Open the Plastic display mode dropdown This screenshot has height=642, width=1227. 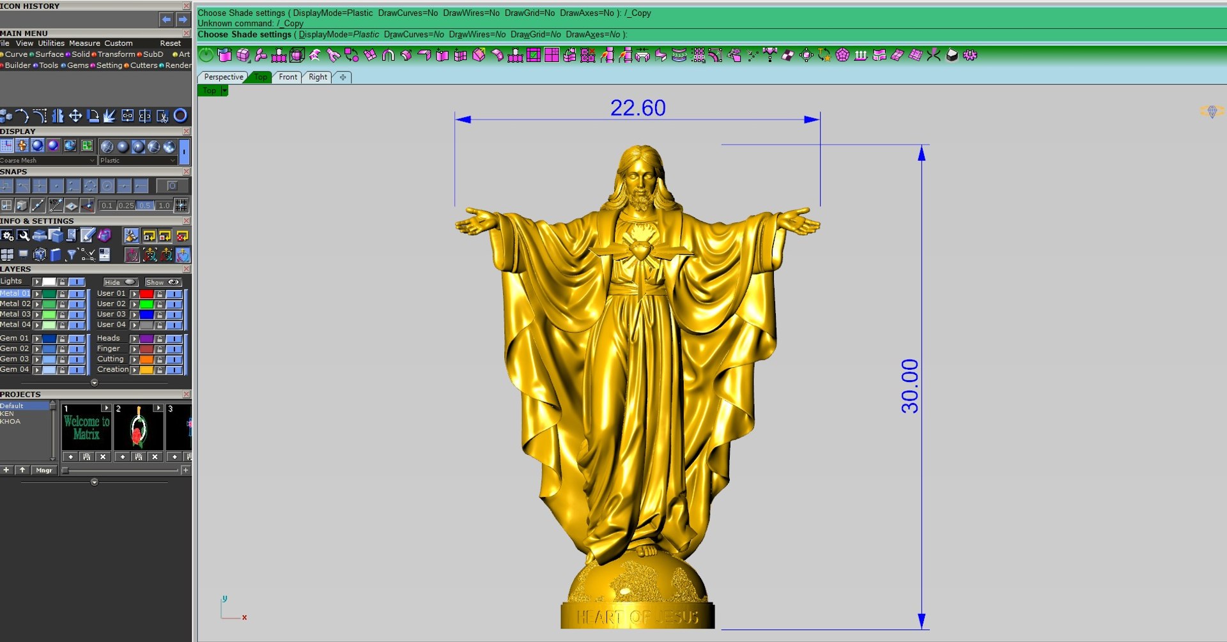pyautogui.click(x=138, y=160)
